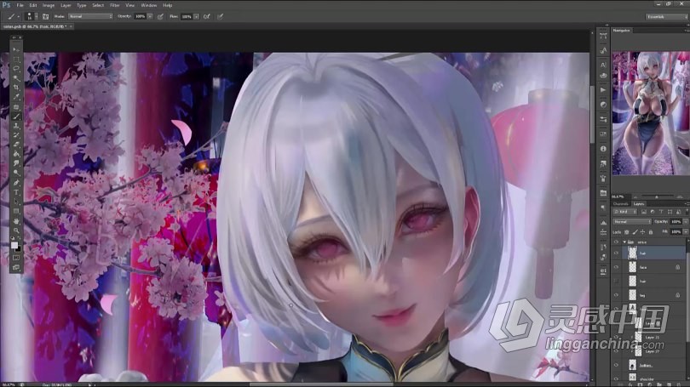690x387 pixels.
Task: Open the Actions panel play icon
Action: point(603,90)
